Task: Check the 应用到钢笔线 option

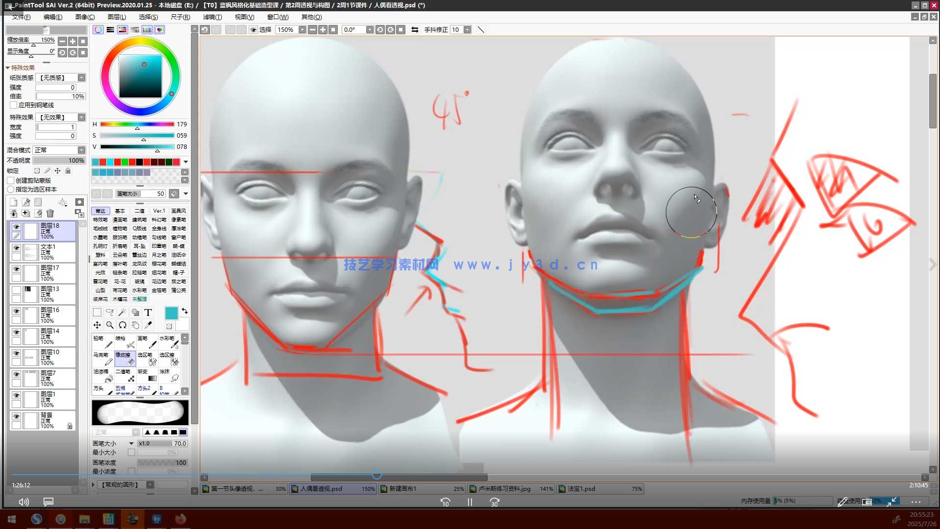Action: (14, 105)
